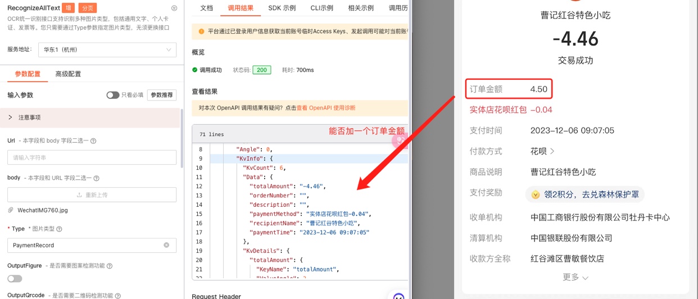Click the 重新上传 upload button
This screenshot has height=299, width=698.
(92, 194)
